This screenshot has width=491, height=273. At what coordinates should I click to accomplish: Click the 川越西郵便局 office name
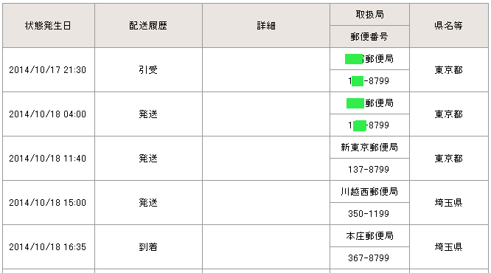coord(369,192)
